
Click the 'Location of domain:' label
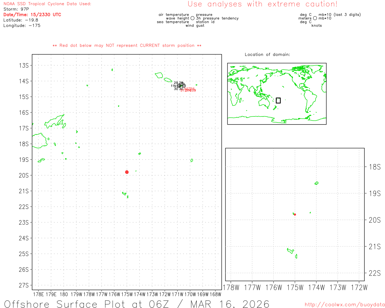[x=267, y=54]
